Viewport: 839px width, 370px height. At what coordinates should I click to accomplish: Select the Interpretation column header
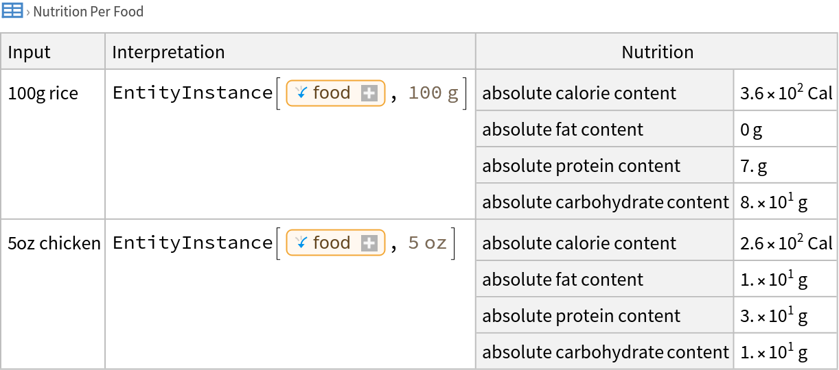[168, 53]
